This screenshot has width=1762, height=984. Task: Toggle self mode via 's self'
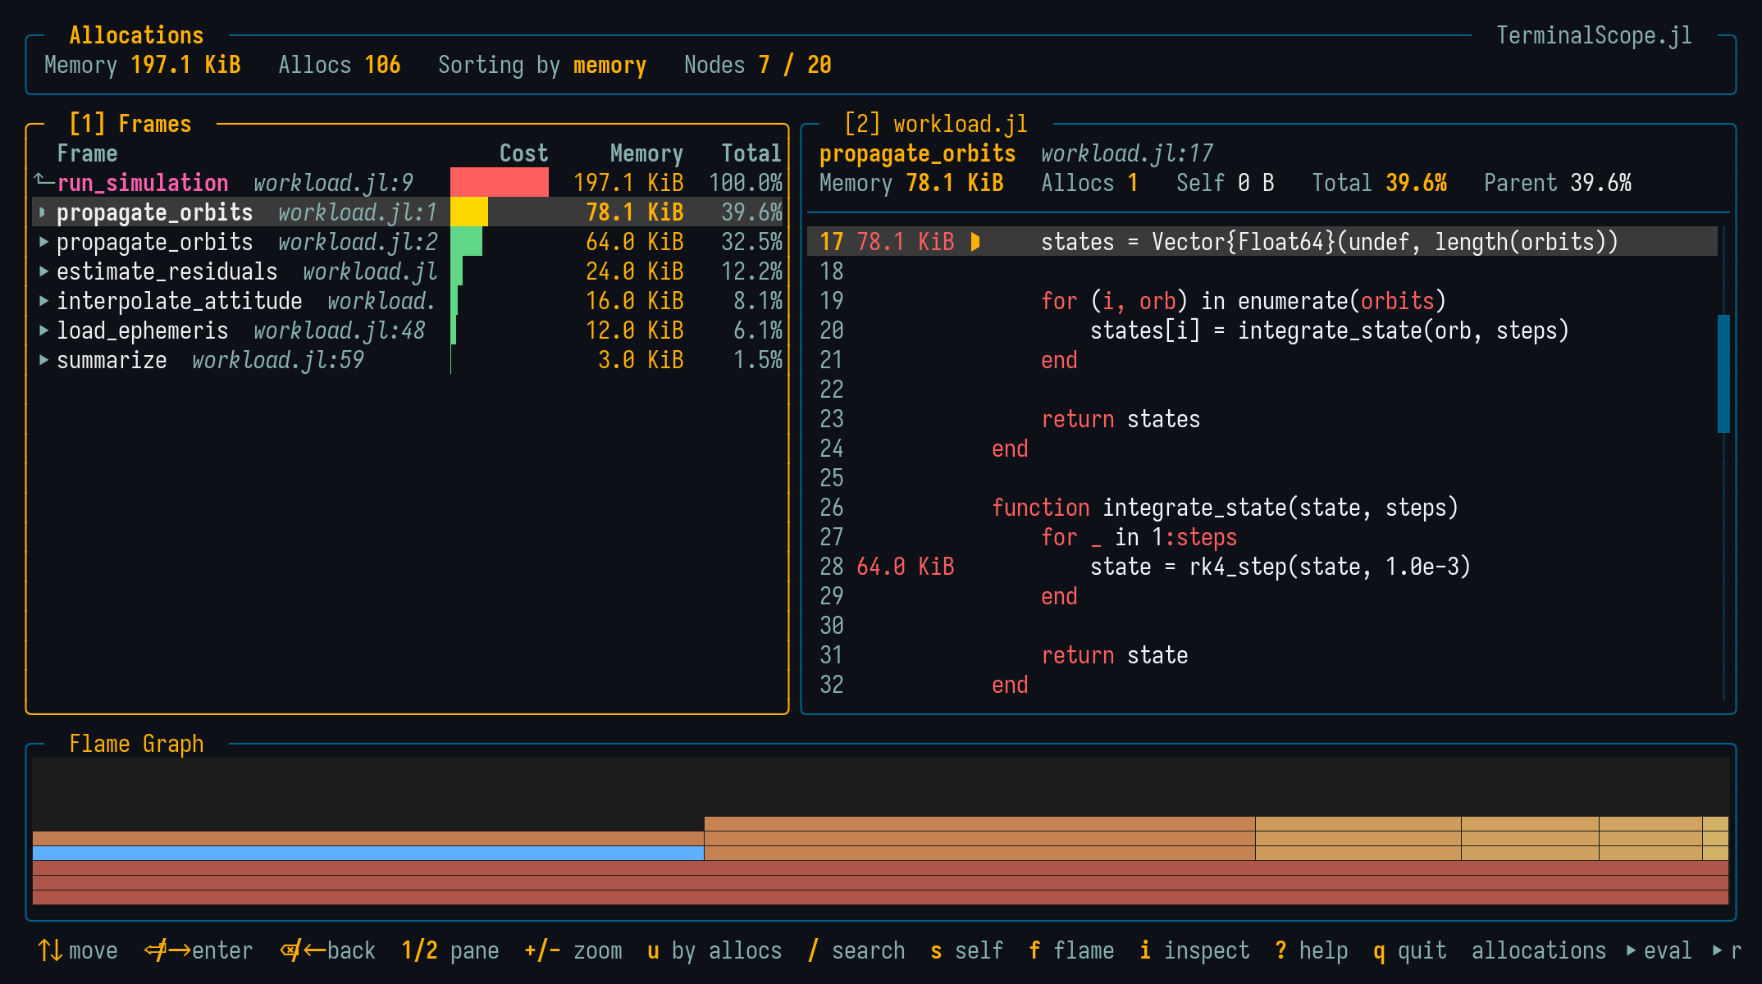pyautogui.click(x=967, y=950)
